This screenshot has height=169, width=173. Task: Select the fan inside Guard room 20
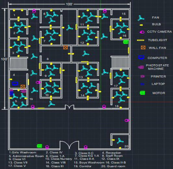pyautogui.click(x=120, y=141)
